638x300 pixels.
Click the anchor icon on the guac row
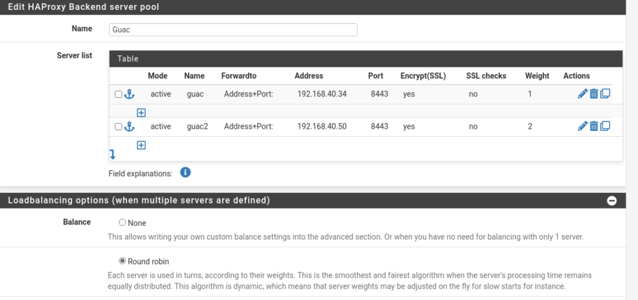click(x=129, y=95)
